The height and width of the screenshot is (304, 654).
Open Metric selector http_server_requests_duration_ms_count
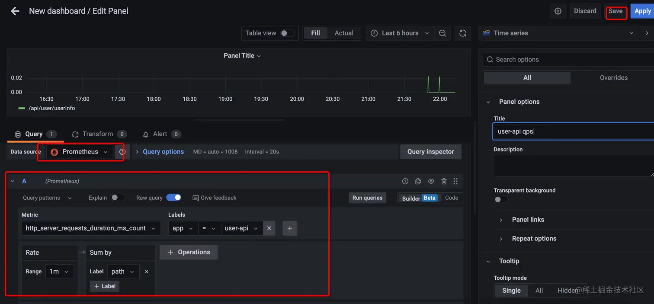click(91, 228)
